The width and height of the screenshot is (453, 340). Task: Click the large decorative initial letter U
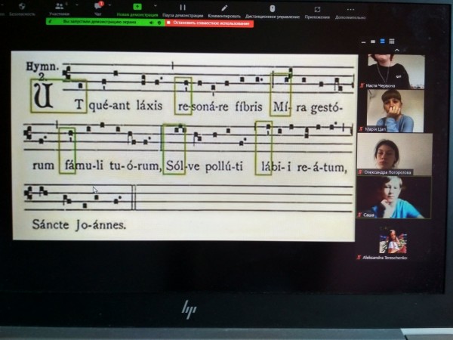[x=44, y=96]
